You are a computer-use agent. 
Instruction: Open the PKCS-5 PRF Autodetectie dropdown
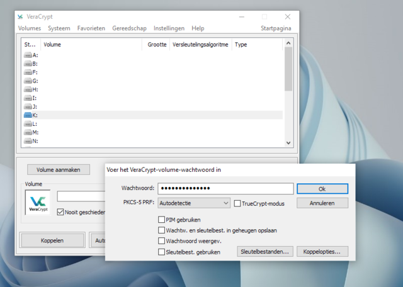point(194,203)
